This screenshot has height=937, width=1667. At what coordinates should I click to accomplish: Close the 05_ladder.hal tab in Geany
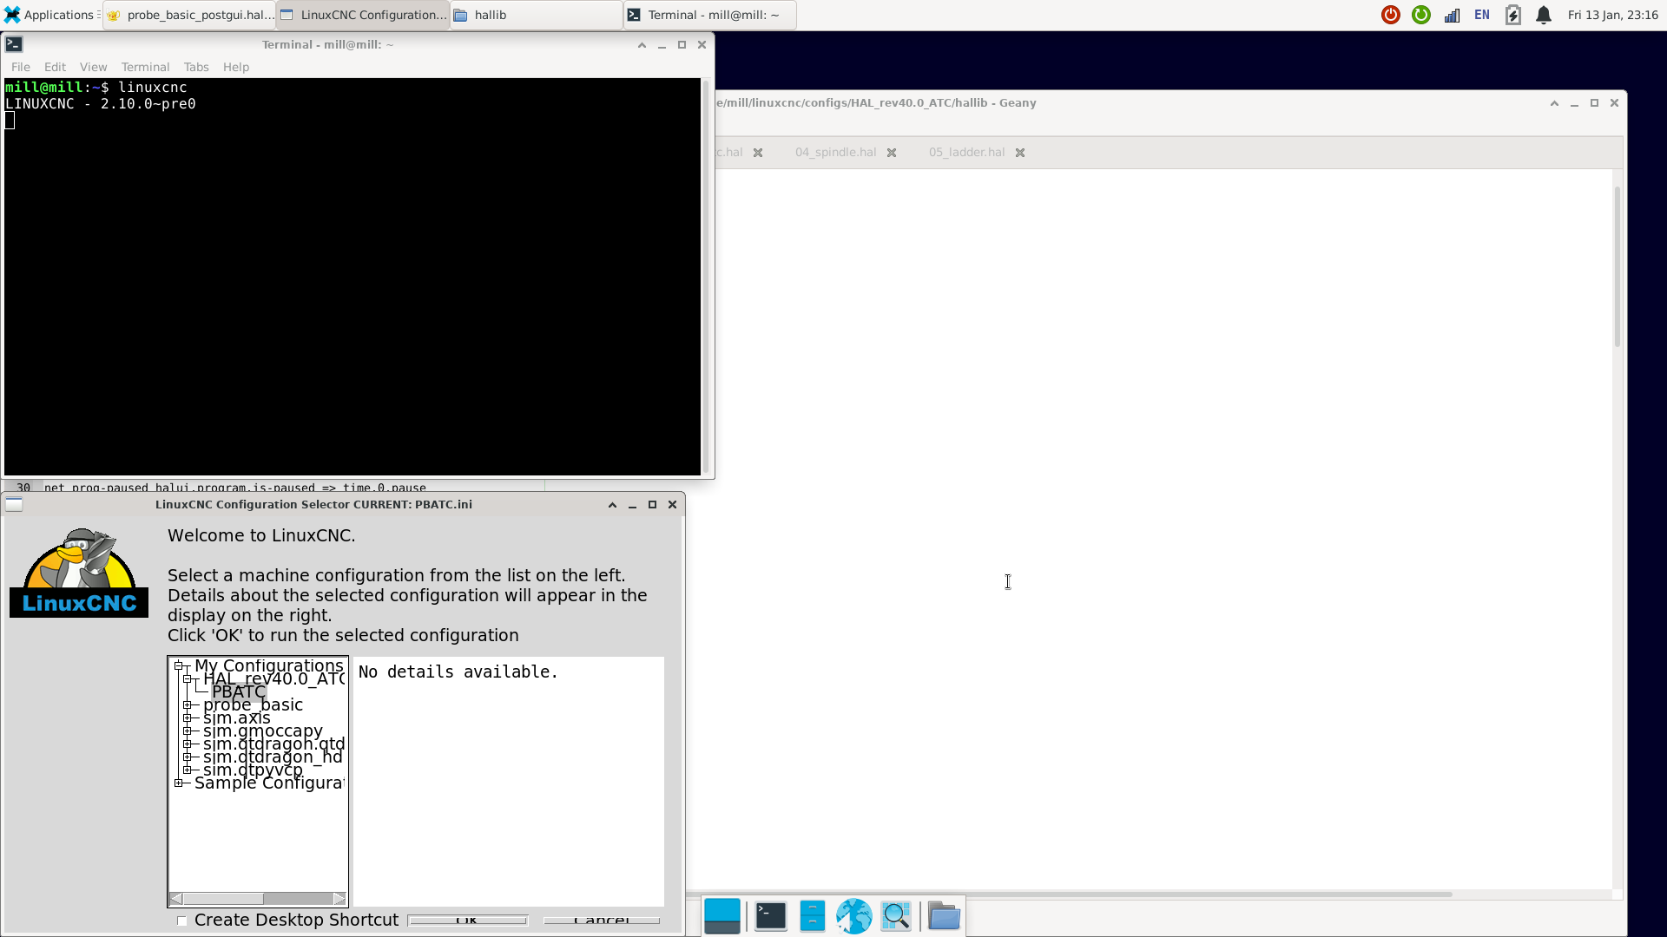(1021, 153)
